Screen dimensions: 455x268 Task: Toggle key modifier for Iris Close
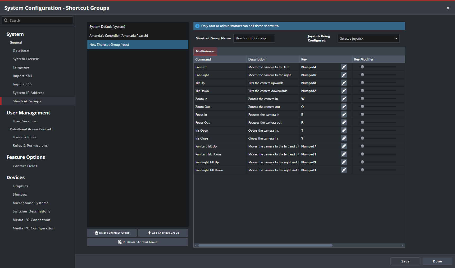(362, 138)
